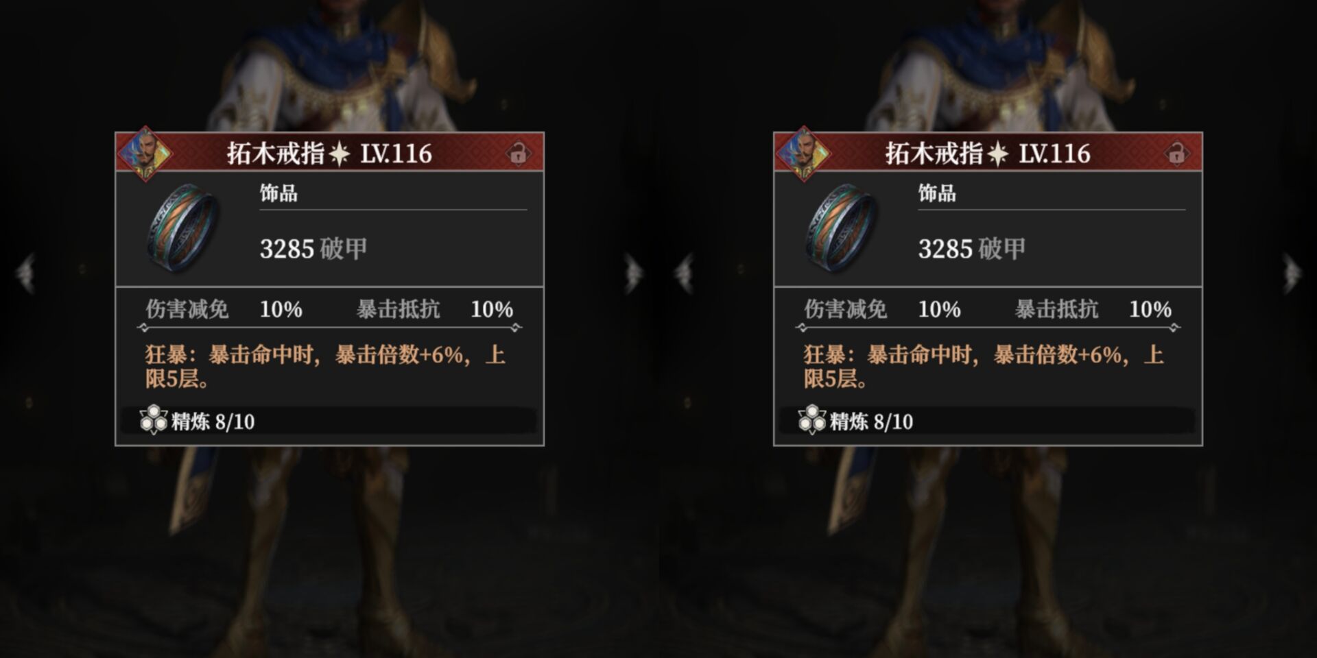Open 精炼 8/10 refine bar in left card
This screenshot has height=658, width=1317.
coord(329,420)
